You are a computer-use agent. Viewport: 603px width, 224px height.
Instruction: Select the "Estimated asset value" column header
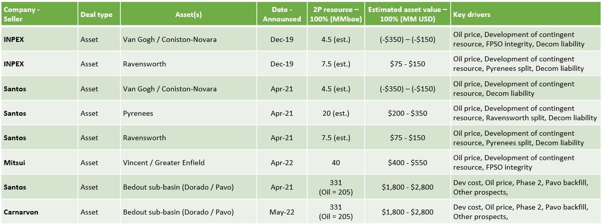coord(407,14)
